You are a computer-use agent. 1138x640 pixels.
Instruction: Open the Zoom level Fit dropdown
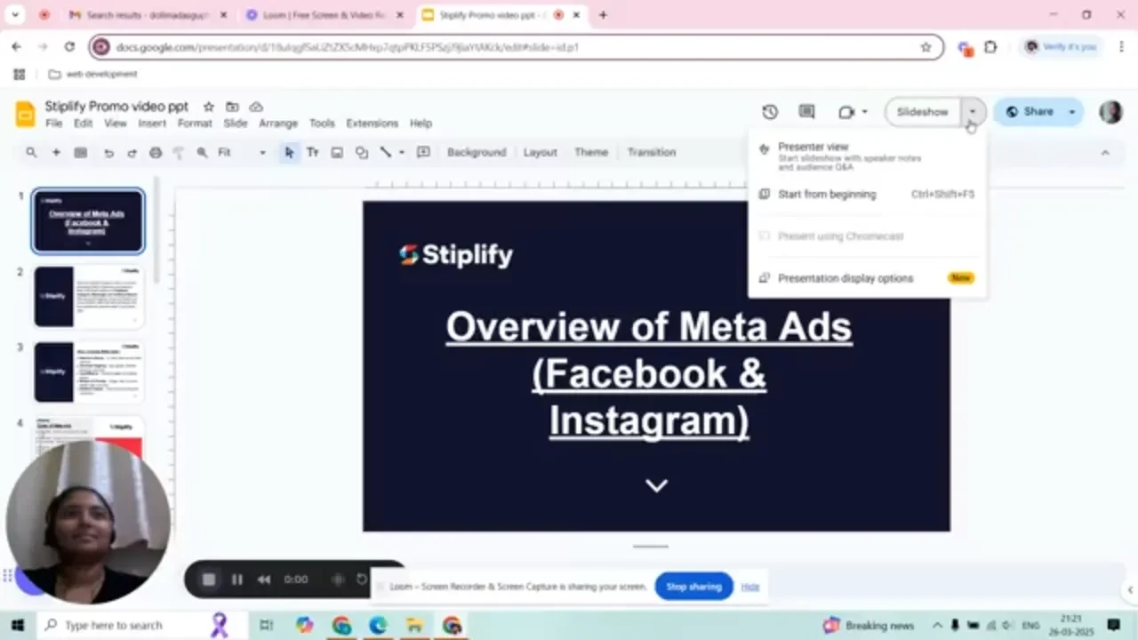pyautogui.click(x=242, y=153)
